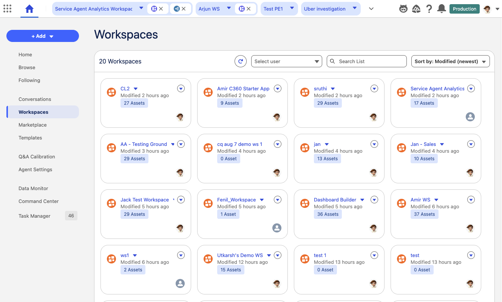
Task: Close the subtab in Arjun WS tab
Action: tap(249, 9)
